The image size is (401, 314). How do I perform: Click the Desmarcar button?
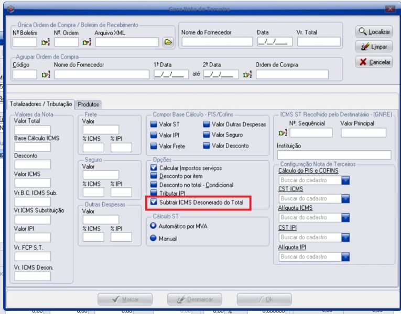coord(194,299)
